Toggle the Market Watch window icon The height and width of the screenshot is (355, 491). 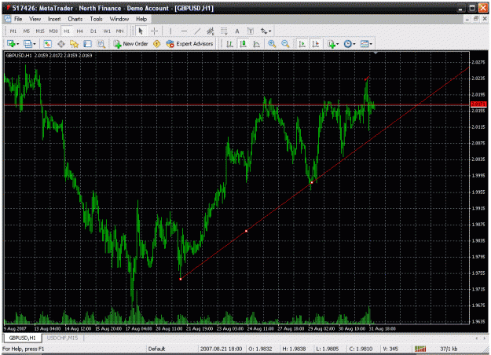pyautogui.click(x=48, y=44)
